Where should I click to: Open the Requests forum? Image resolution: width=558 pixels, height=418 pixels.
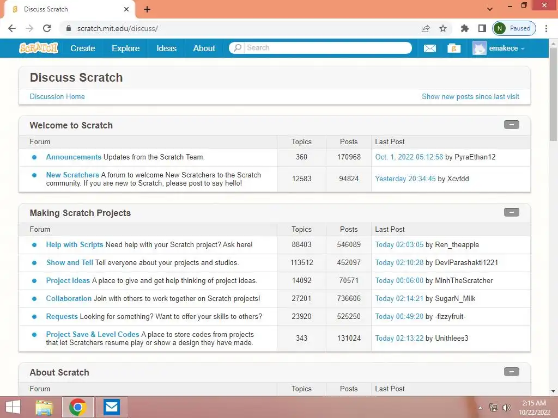[62, 316]
